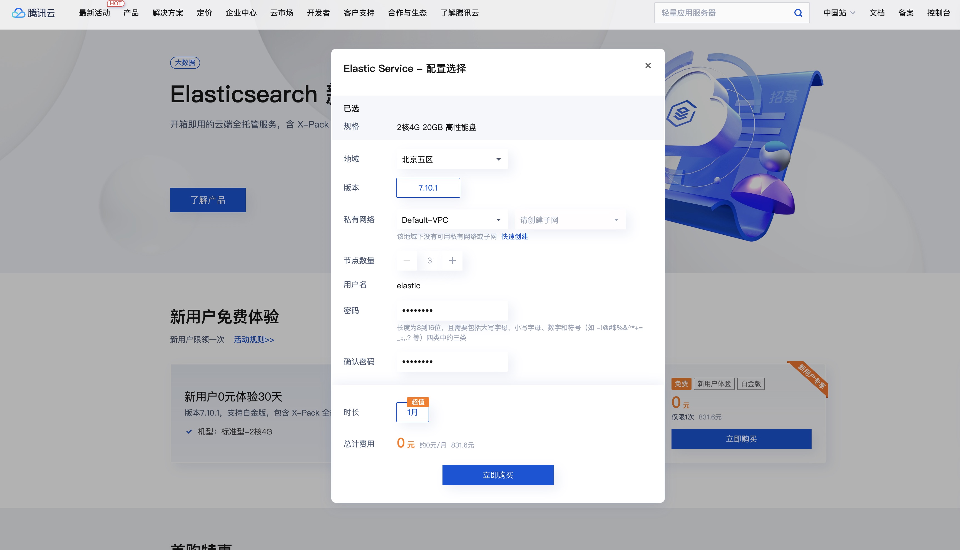This screenshot has height=550, width=960.
Task: Open the 备案 link
Action: 906,13
